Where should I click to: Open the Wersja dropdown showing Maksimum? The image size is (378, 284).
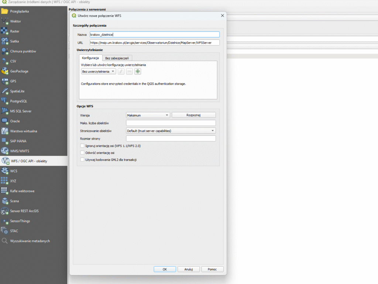[x=148, y=115]
